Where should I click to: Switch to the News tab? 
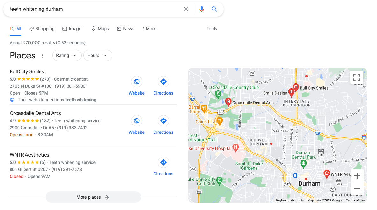click(126, 29)
